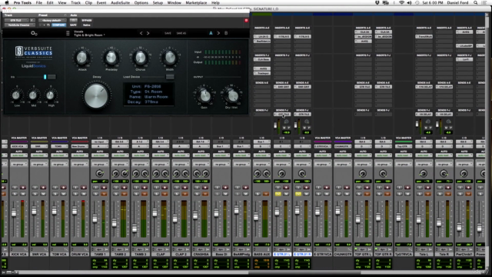This screenshot has width=492, height=277.
Task: Toggle COMPARE in plug-in header
Action: pyautogui.click(x=58, y=25)
